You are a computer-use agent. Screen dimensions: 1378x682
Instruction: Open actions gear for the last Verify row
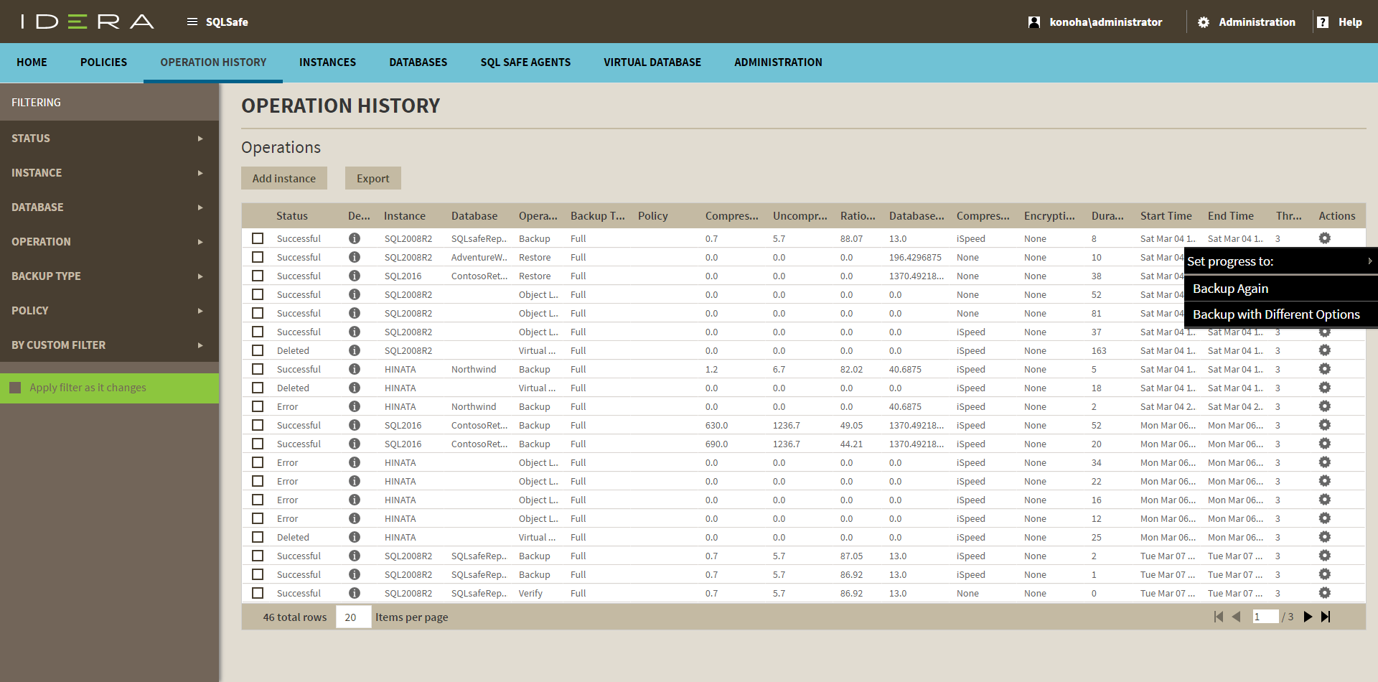pos(1325,593)
